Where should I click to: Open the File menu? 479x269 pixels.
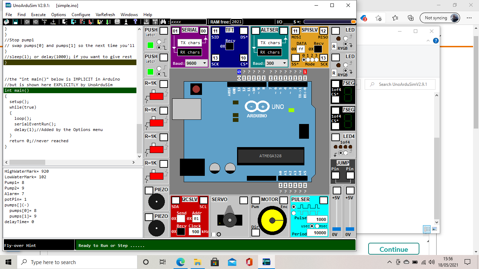[9, 15]
